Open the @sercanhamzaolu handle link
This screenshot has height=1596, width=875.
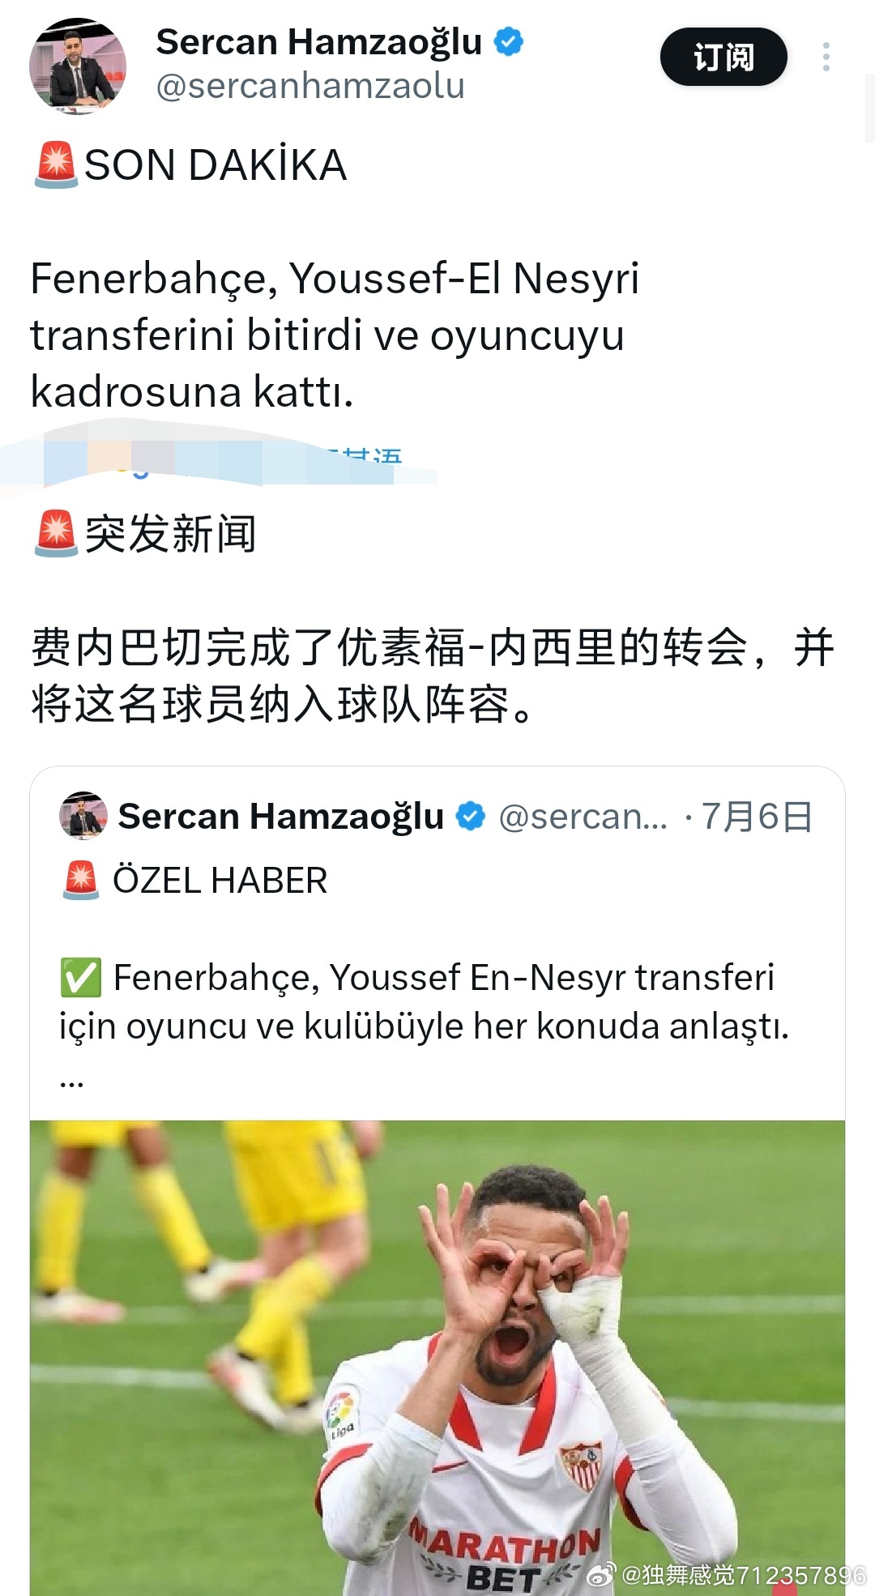(310, 86)
